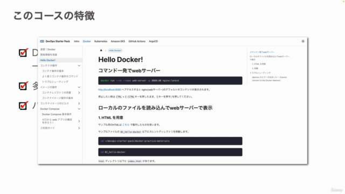Screen dimensions: 345x194
Task: Click the Hello Docker! page heading
Action: [x=121, y=60]
